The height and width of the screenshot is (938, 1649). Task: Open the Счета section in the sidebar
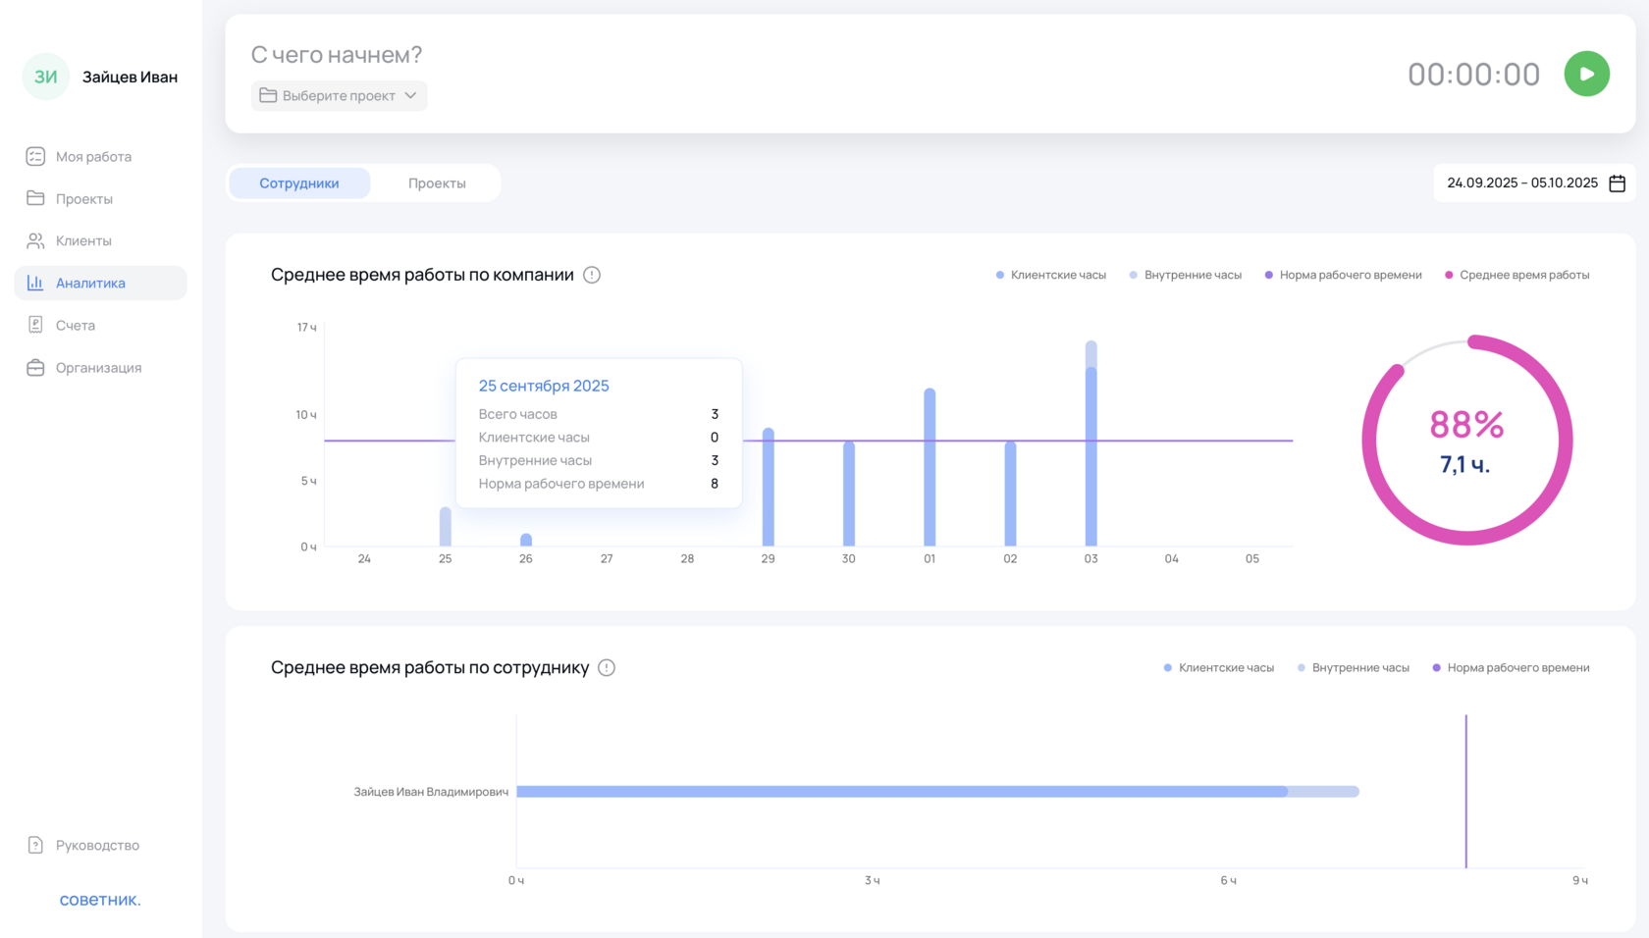(75, 325)
